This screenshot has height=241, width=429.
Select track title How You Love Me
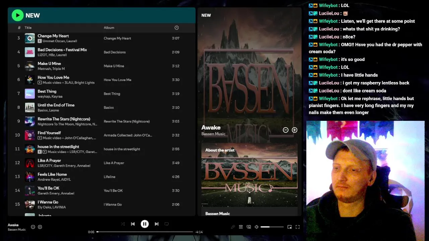click(53, 77)
